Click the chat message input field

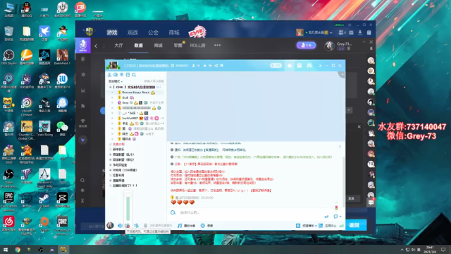247,212
